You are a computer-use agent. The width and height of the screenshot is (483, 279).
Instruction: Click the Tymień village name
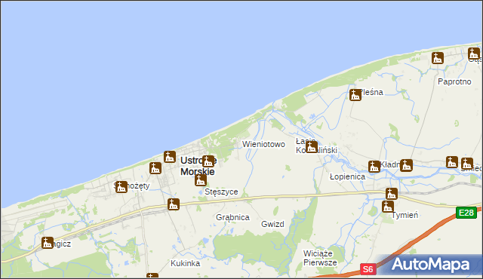tap(405, 215)
